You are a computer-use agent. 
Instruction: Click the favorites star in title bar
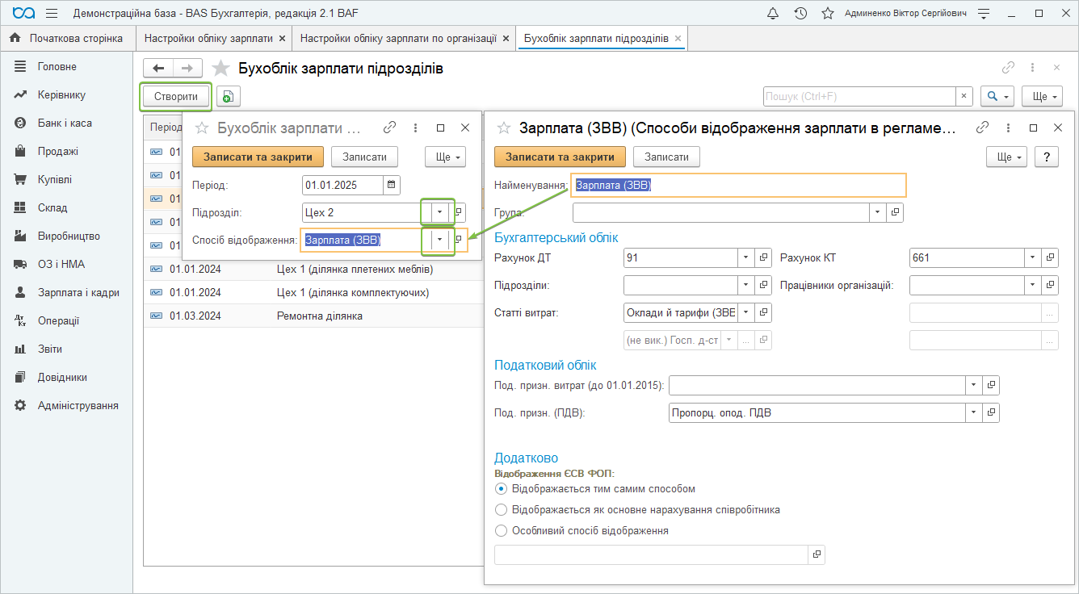tap(827, 14)
